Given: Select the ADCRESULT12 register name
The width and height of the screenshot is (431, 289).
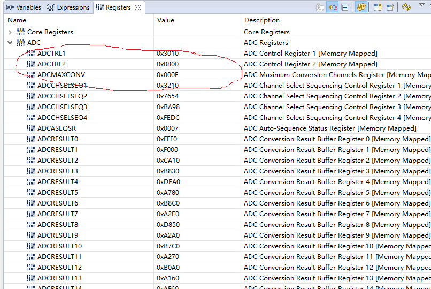Looking at the screenshot, I should pos(60,268).
